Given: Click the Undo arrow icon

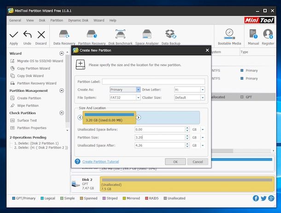Looking at the screenshot, I should point(27,35).
